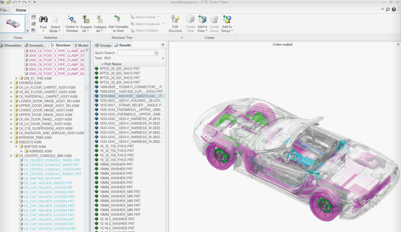Switch to the Results tab
Viewport: 401px width, 232px height.
point(123,45)
